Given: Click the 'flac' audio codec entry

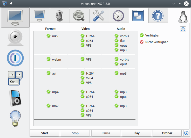Looking at the screenshot, I should pos(122,41).
